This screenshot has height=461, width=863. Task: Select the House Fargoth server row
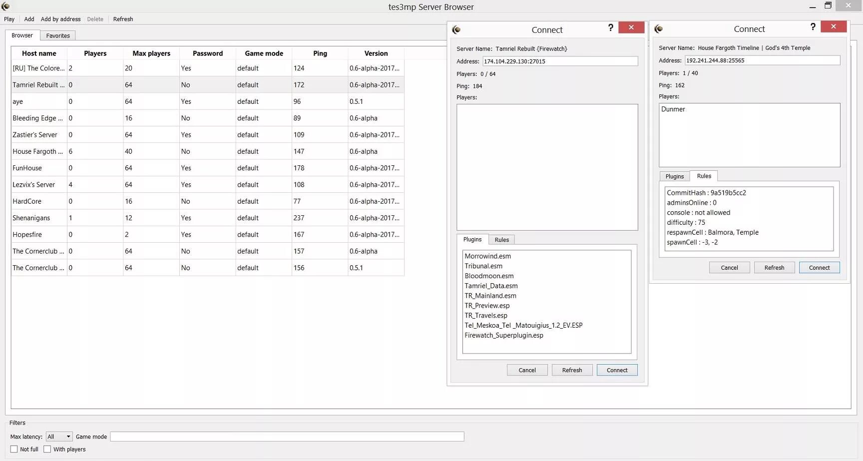[x=208, y=151]
